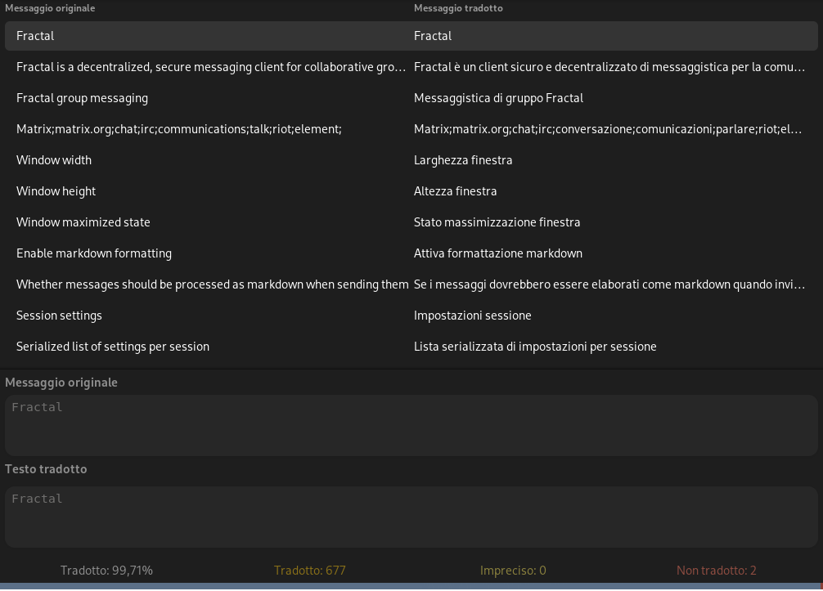This screenshot has height=591, width=823.
Task: Click the 'Tradotto: 677' counter
Action: point(310,571)
